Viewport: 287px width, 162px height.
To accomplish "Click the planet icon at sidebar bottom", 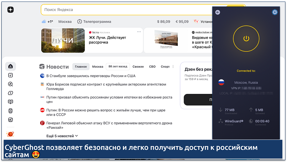I will pyautogui.click(x=10, y=134).
